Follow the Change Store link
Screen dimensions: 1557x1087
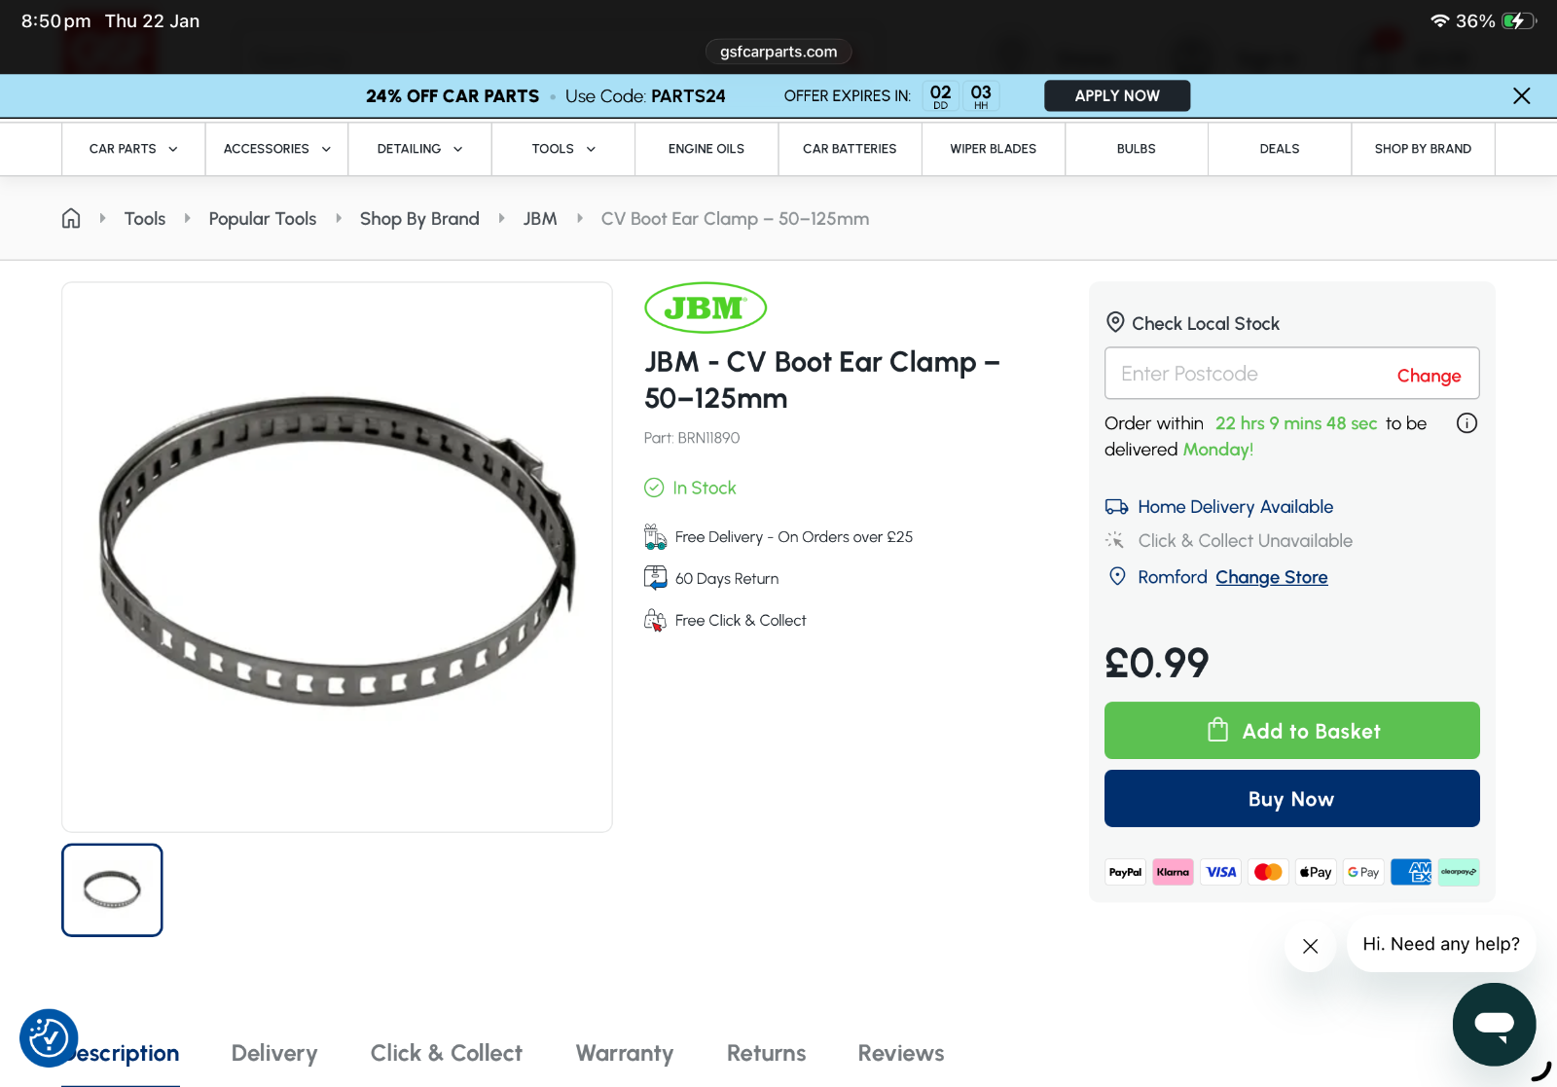pos(1271,577)
